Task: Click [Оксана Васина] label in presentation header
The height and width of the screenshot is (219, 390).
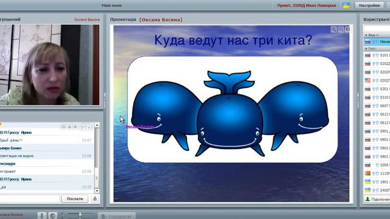Action: pos(161,19)
